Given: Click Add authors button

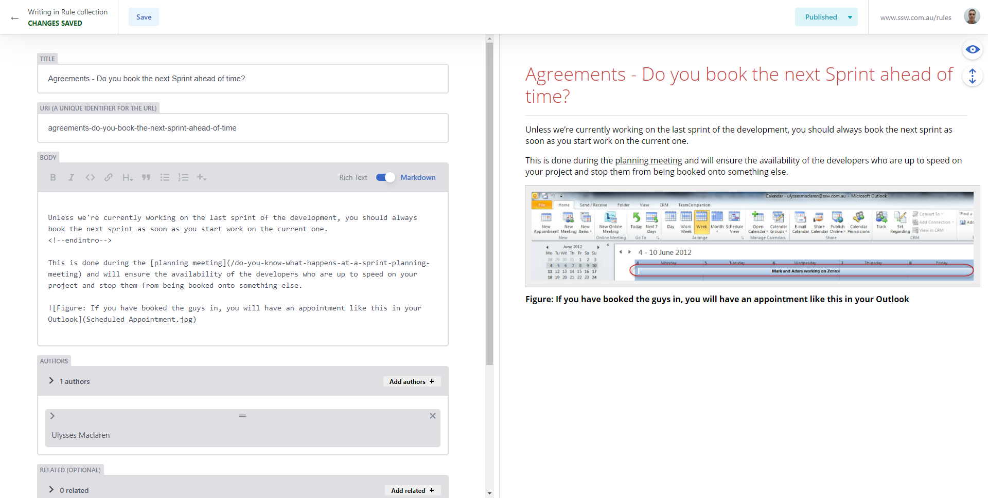Looking at the screenshot, I should (412, 381).
